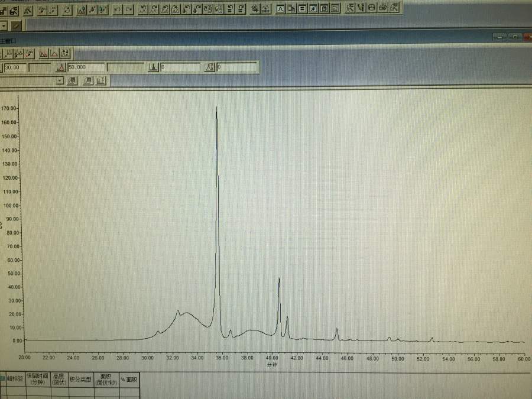Screen dimensions: 532x399
Task: Click the black peak icon before first 0 field
Action: point(154,67)
